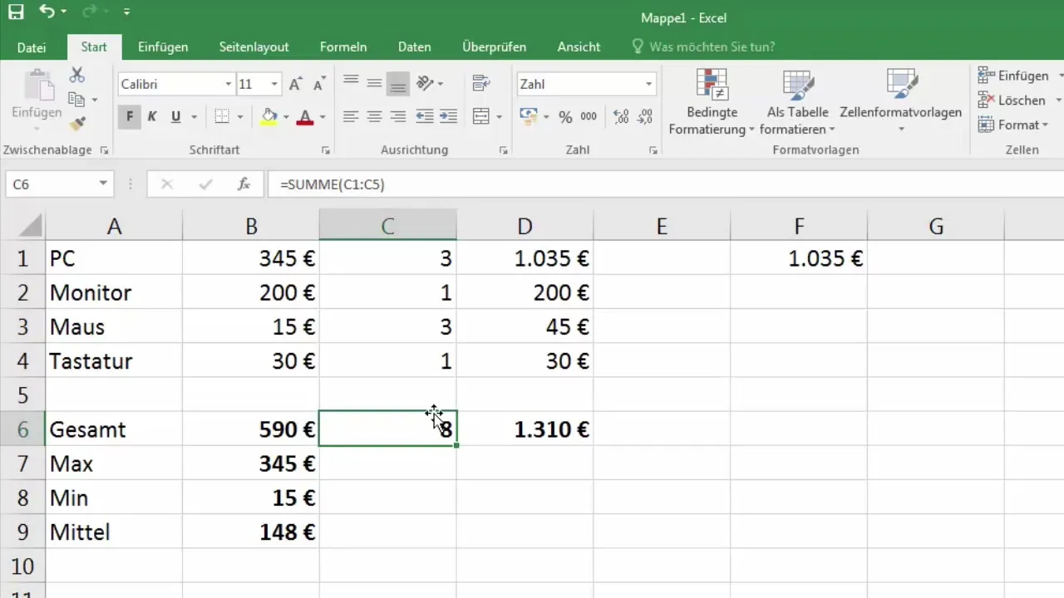This screenshot has width=1064, height=598.
Task: Decrease indent in Ausrichtung group
Action: 425,117
